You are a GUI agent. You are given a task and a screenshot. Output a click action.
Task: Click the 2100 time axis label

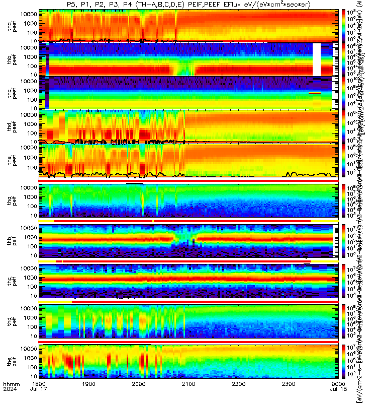pos(189,384)
